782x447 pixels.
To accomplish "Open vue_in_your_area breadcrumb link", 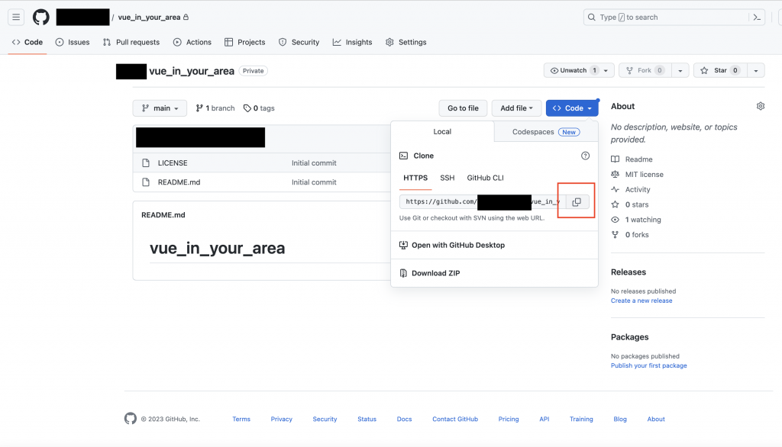I will [x=149, y=17].
